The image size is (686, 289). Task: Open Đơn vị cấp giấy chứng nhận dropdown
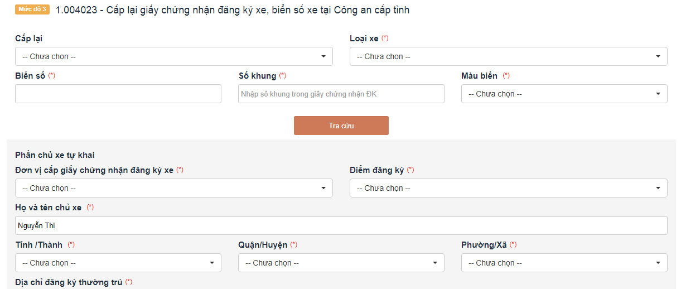coord(173,188)
